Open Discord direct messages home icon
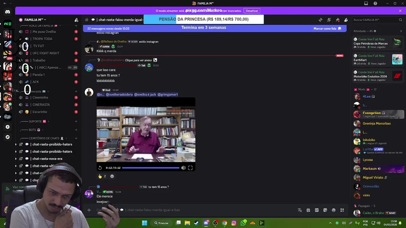Screen dimensions: 406x228 point(8,12)
